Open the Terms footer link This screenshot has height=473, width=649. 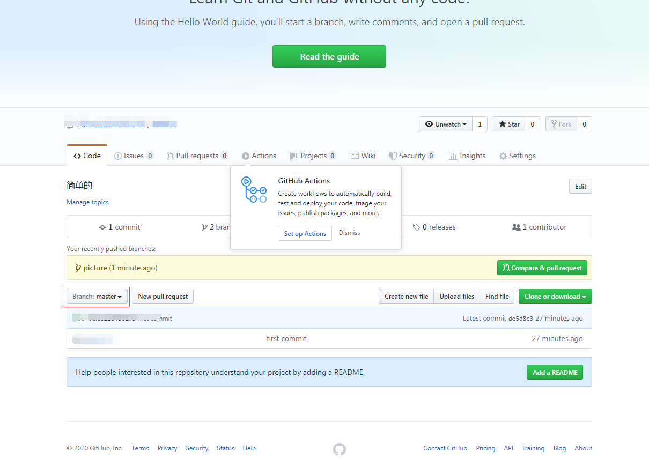(x=140, y=448)
